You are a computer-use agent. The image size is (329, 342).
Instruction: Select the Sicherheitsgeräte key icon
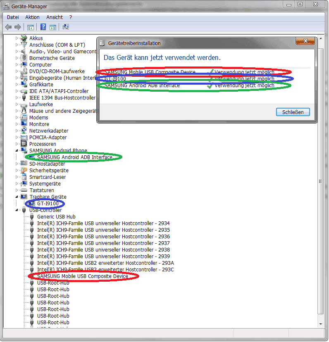(24, 170)
